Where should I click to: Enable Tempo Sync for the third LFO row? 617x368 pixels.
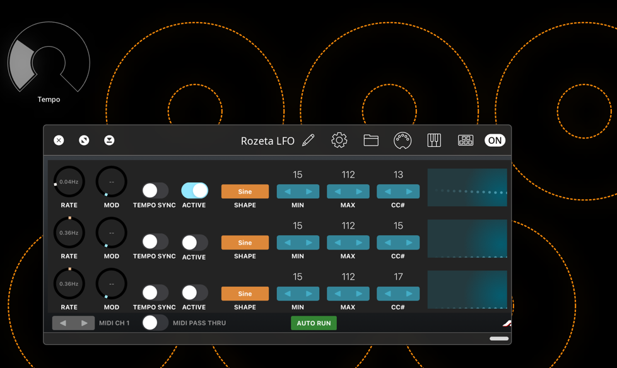coord(155,293)
